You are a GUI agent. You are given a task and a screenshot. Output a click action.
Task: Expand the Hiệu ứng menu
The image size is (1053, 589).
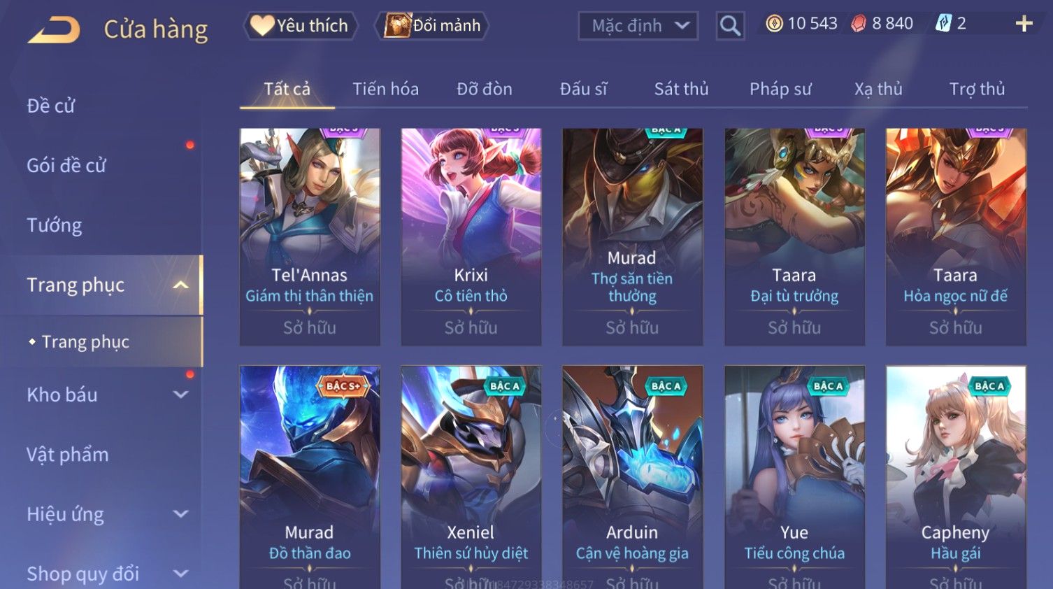(x=180, y=514)
